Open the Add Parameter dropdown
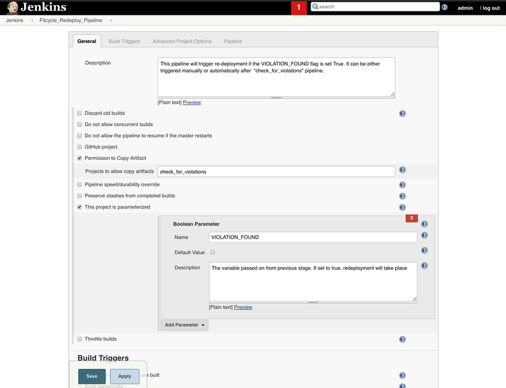 click(x=185, y=325)
